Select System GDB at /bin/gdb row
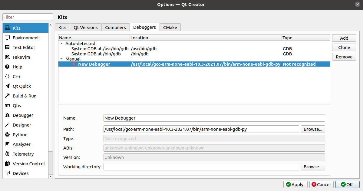Image resolution: width=363 pixels, height=191 pixels. [x=194, y=54]
